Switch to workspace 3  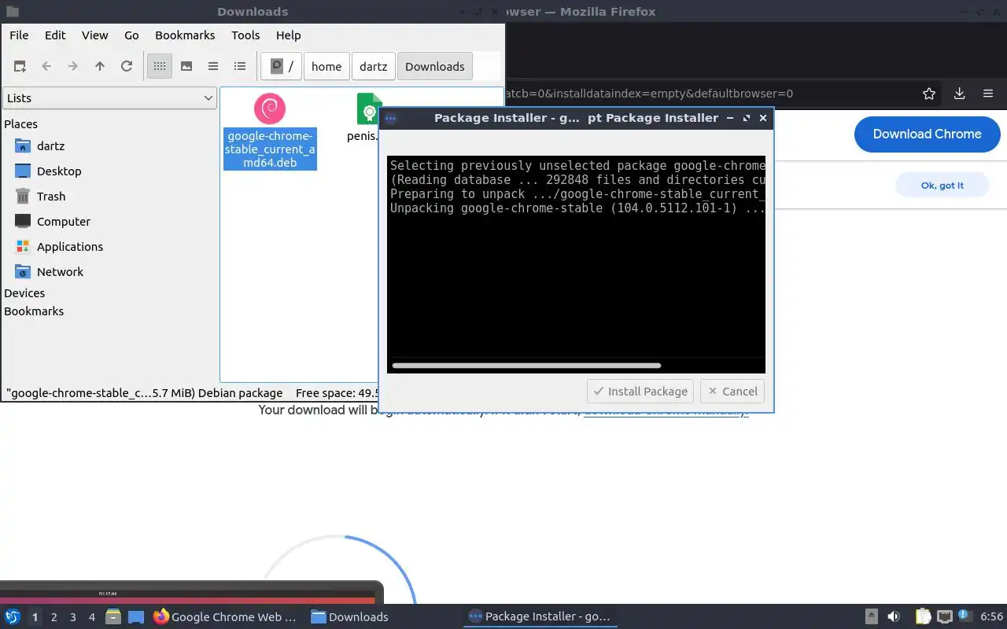[x=73, y=617]
